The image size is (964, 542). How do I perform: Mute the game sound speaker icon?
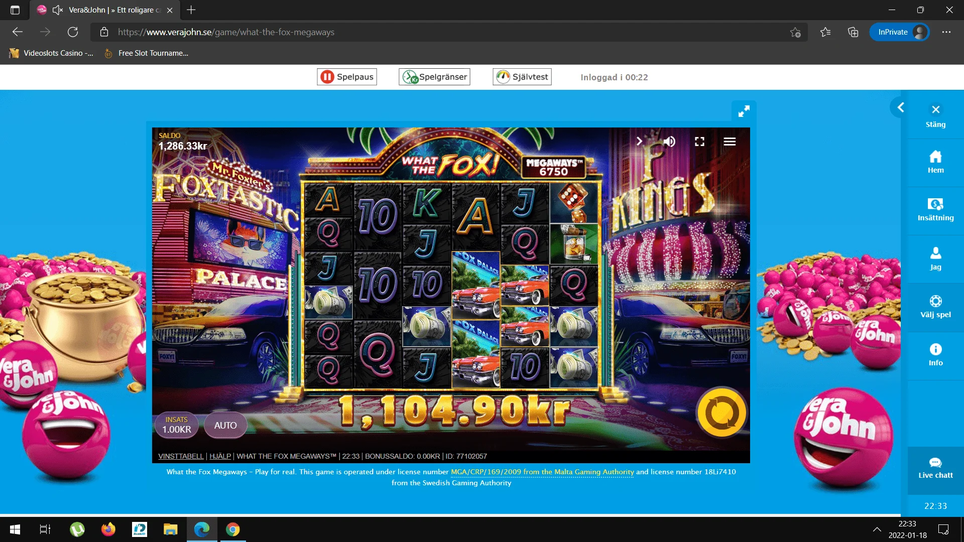[x=669, y=142]
